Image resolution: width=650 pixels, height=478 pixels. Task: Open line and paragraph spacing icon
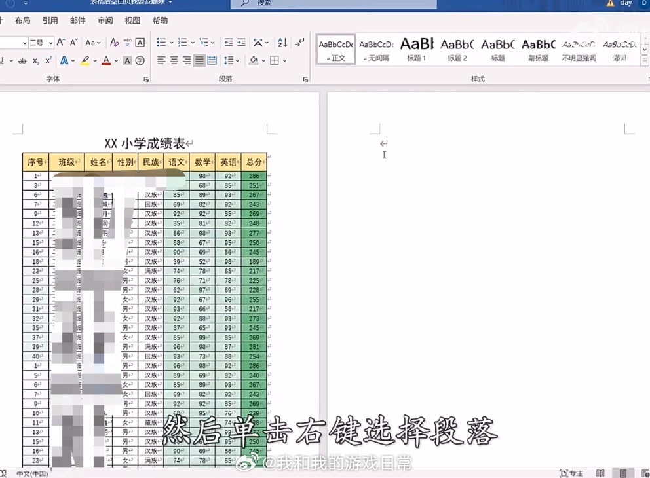[x=229, y=60]
